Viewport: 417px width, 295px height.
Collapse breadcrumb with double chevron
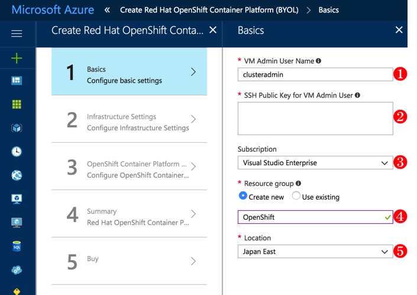(x=107, y=10)
